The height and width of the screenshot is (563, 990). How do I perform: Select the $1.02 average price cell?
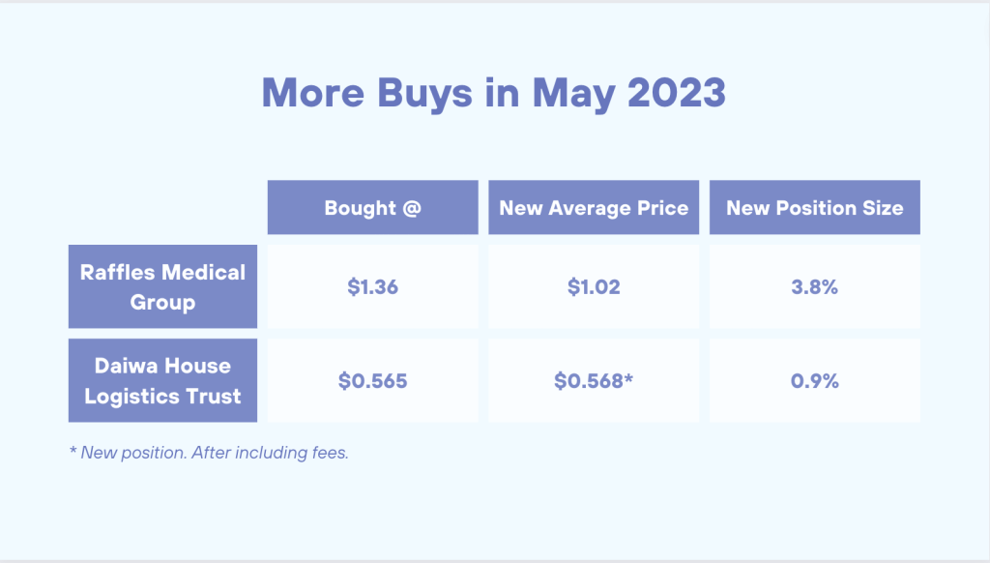pyautogui.click(x=594, y=287)
